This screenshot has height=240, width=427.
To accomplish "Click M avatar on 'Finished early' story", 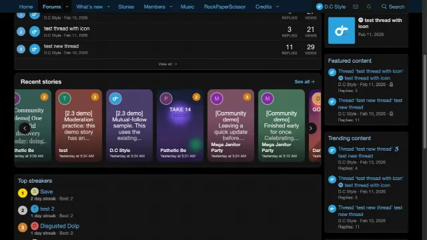I will pyautogui.click(x=268, y=99).
